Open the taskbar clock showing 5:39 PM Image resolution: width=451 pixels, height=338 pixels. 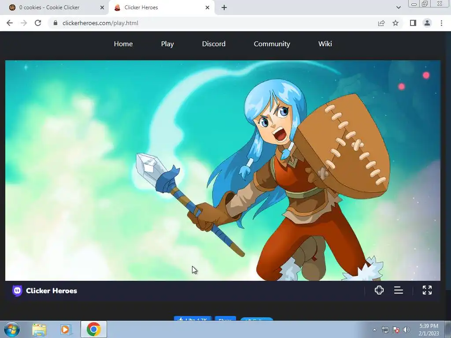429,330
